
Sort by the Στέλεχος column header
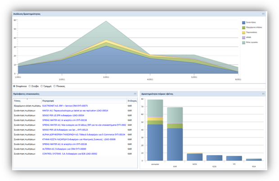click(132, 101)
